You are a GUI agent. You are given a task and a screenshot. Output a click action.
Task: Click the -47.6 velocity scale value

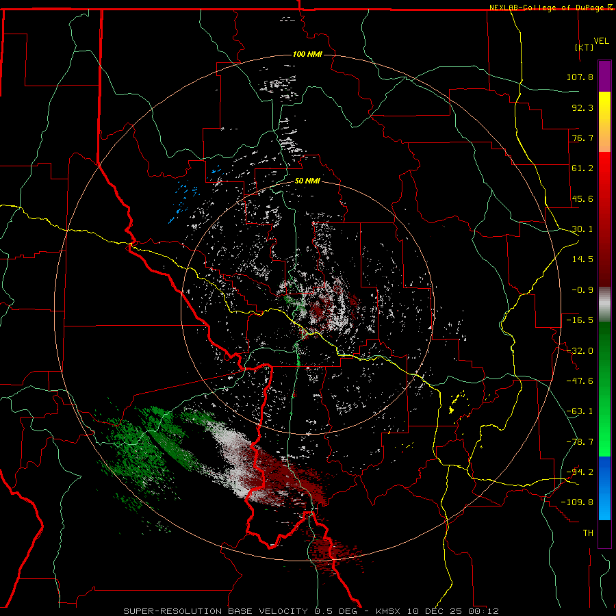coord(580,381)
